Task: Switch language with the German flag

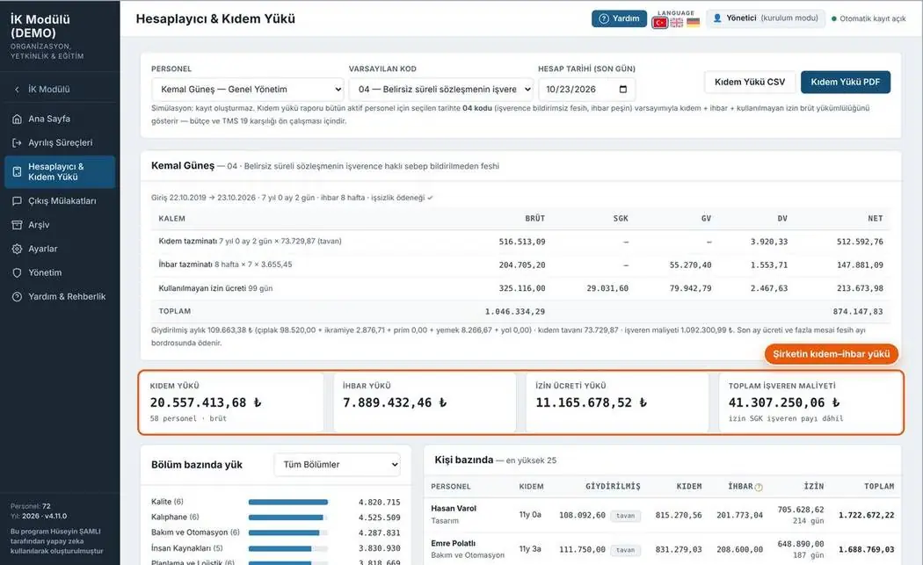Action: 694,22
